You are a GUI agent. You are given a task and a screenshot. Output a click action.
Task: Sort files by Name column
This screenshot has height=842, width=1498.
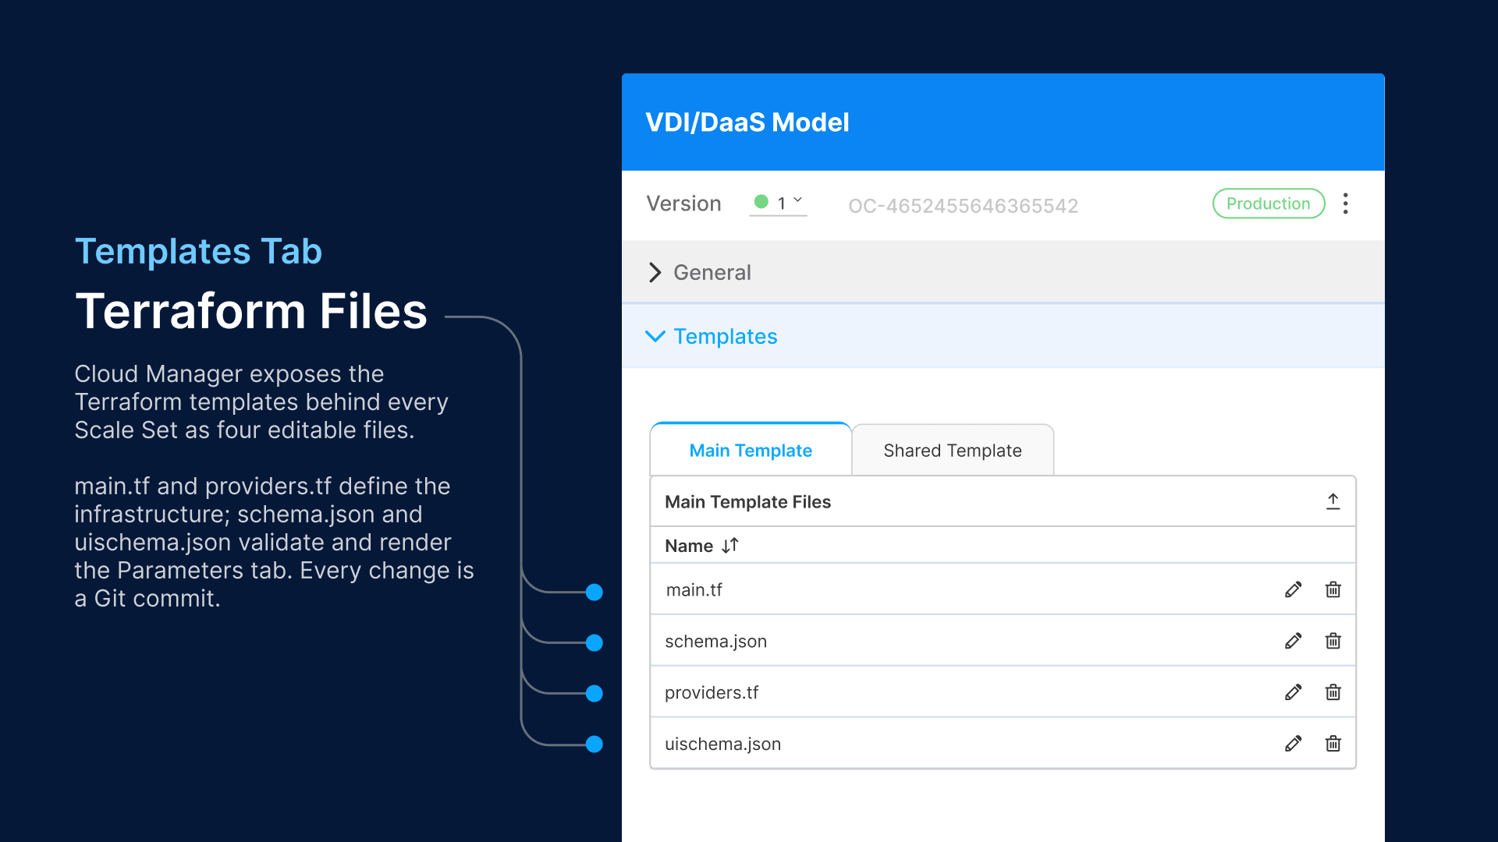click(729, 546)
